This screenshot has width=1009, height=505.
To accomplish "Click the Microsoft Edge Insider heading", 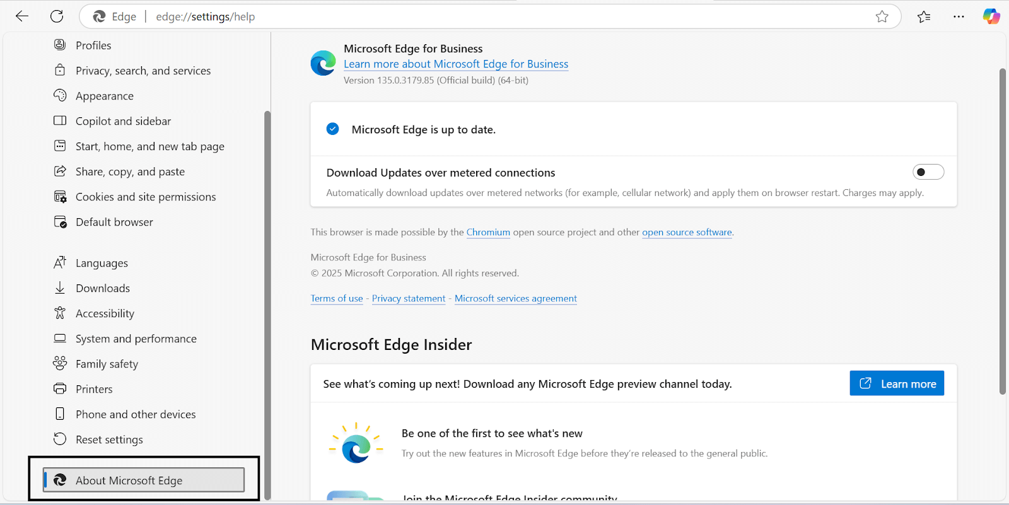I will [391, 344].
